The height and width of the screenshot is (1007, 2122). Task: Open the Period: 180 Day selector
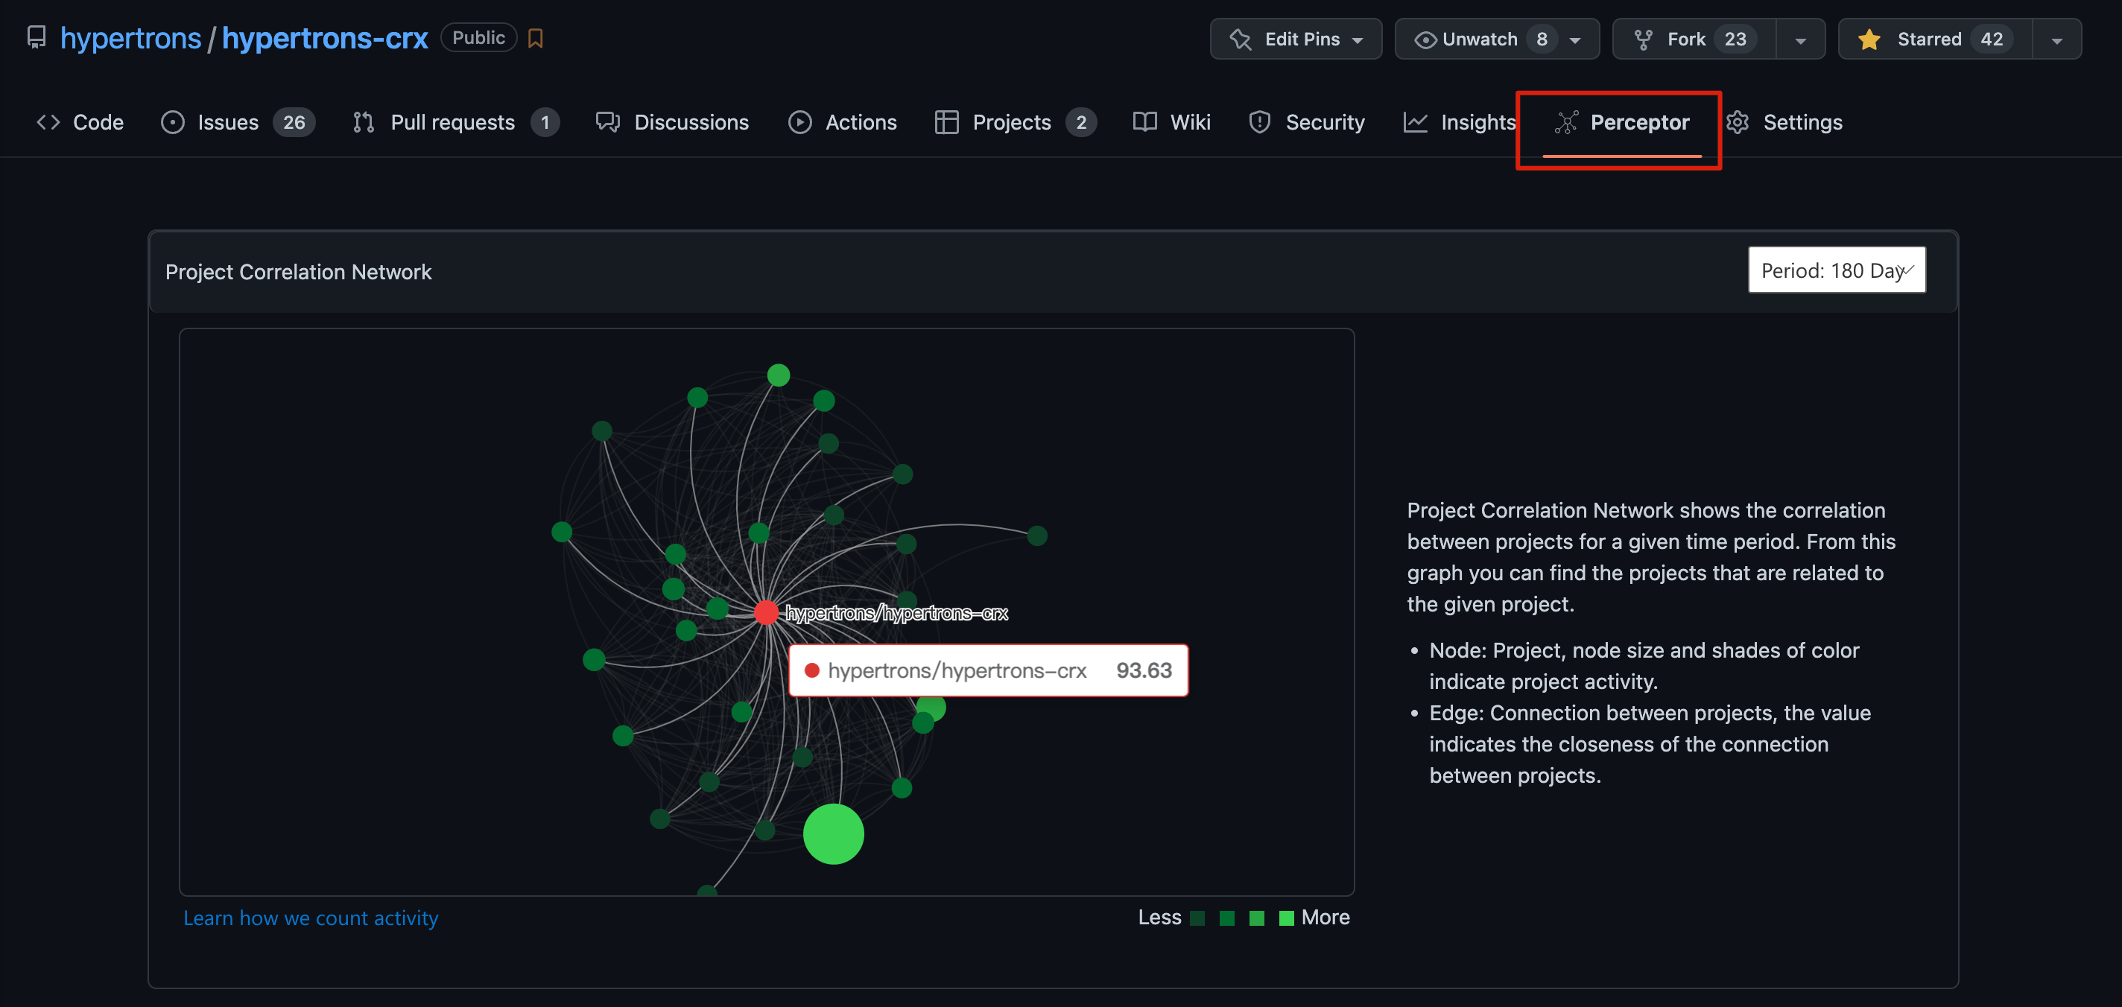[x=1836, y=270]
